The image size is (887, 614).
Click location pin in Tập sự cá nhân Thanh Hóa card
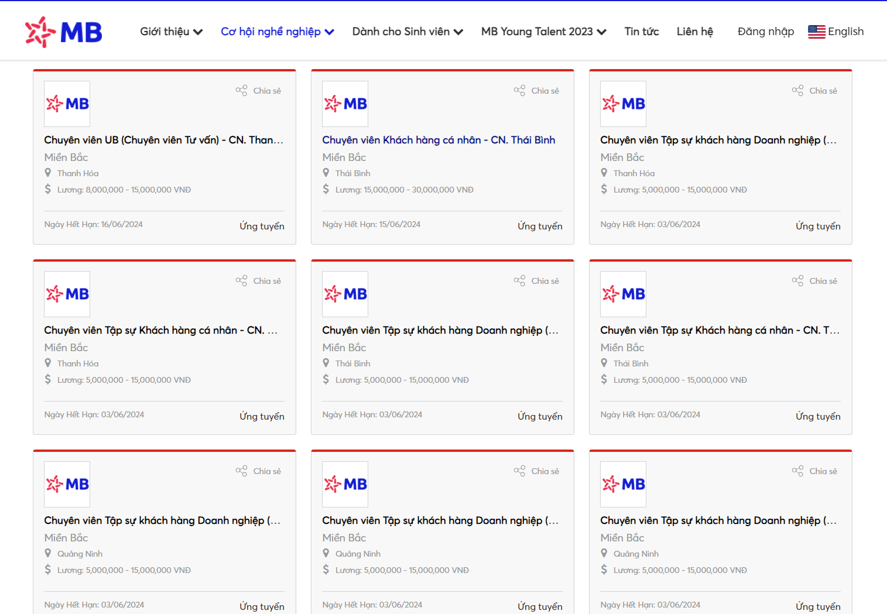(48, 363)
